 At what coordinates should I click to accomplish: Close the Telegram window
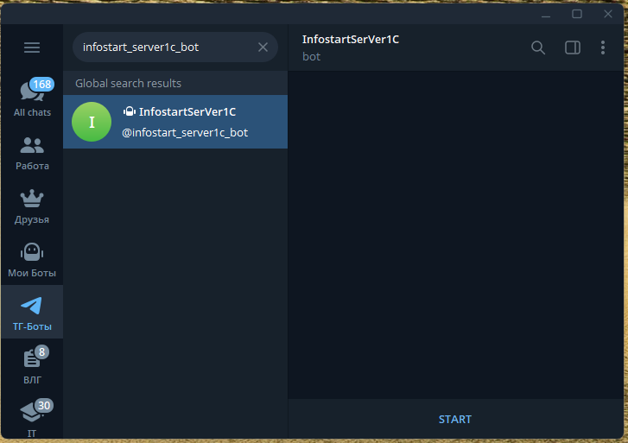pos(608,14)
